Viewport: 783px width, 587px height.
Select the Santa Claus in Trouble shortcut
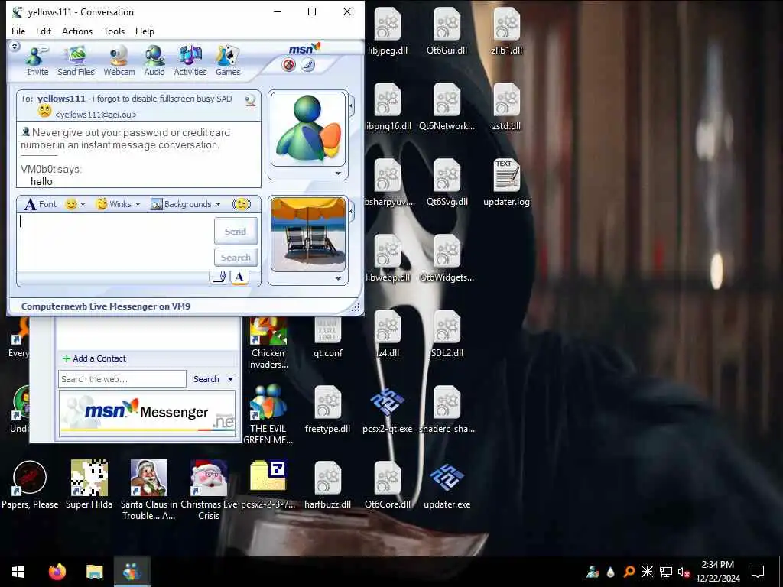(149, 490)
